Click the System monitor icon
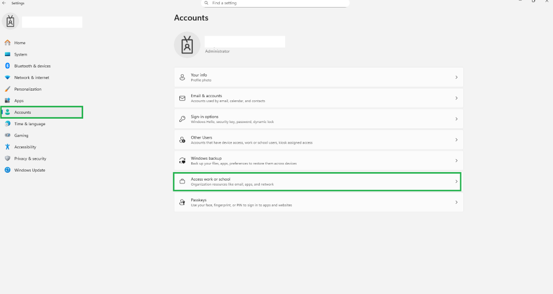 (8, 54)
